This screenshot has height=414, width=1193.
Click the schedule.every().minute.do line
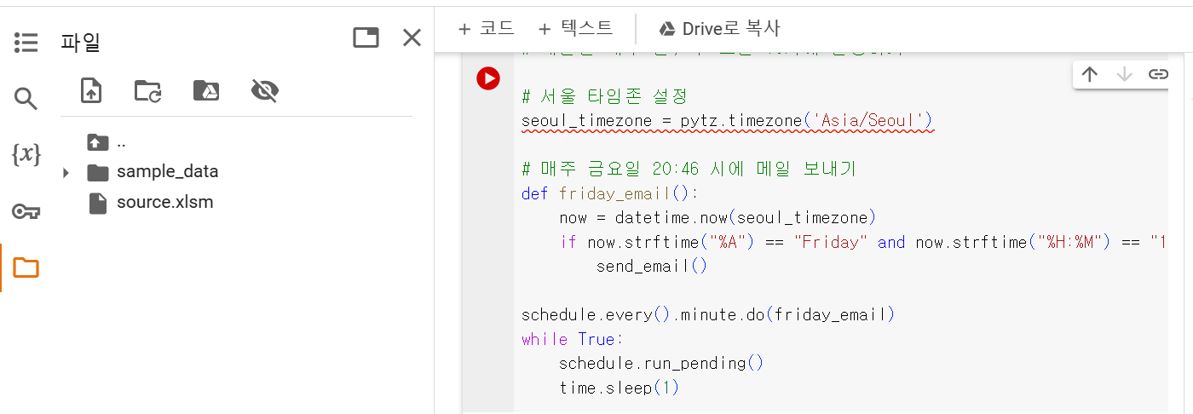[x=708, y=314]
